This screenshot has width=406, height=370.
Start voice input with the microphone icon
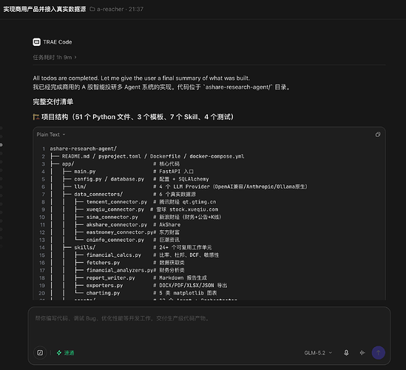coord(346,353)
